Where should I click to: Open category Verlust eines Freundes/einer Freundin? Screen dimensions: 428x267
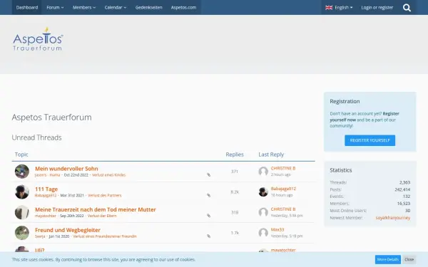coord(105,236)
